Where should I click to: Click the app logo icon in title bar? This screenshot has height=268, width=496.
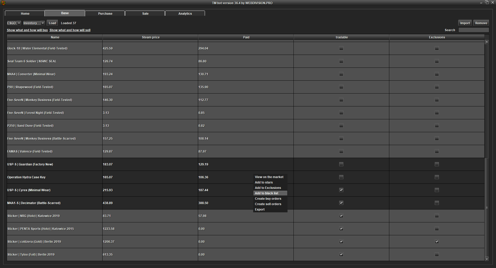click(x=3, y=3)
